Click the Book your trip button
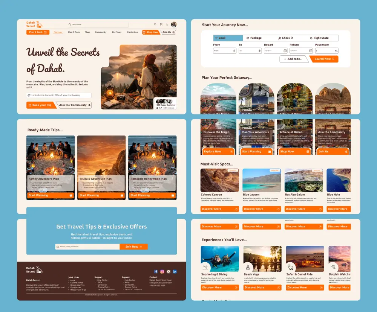The image size is (377, 312). point(41,105)
